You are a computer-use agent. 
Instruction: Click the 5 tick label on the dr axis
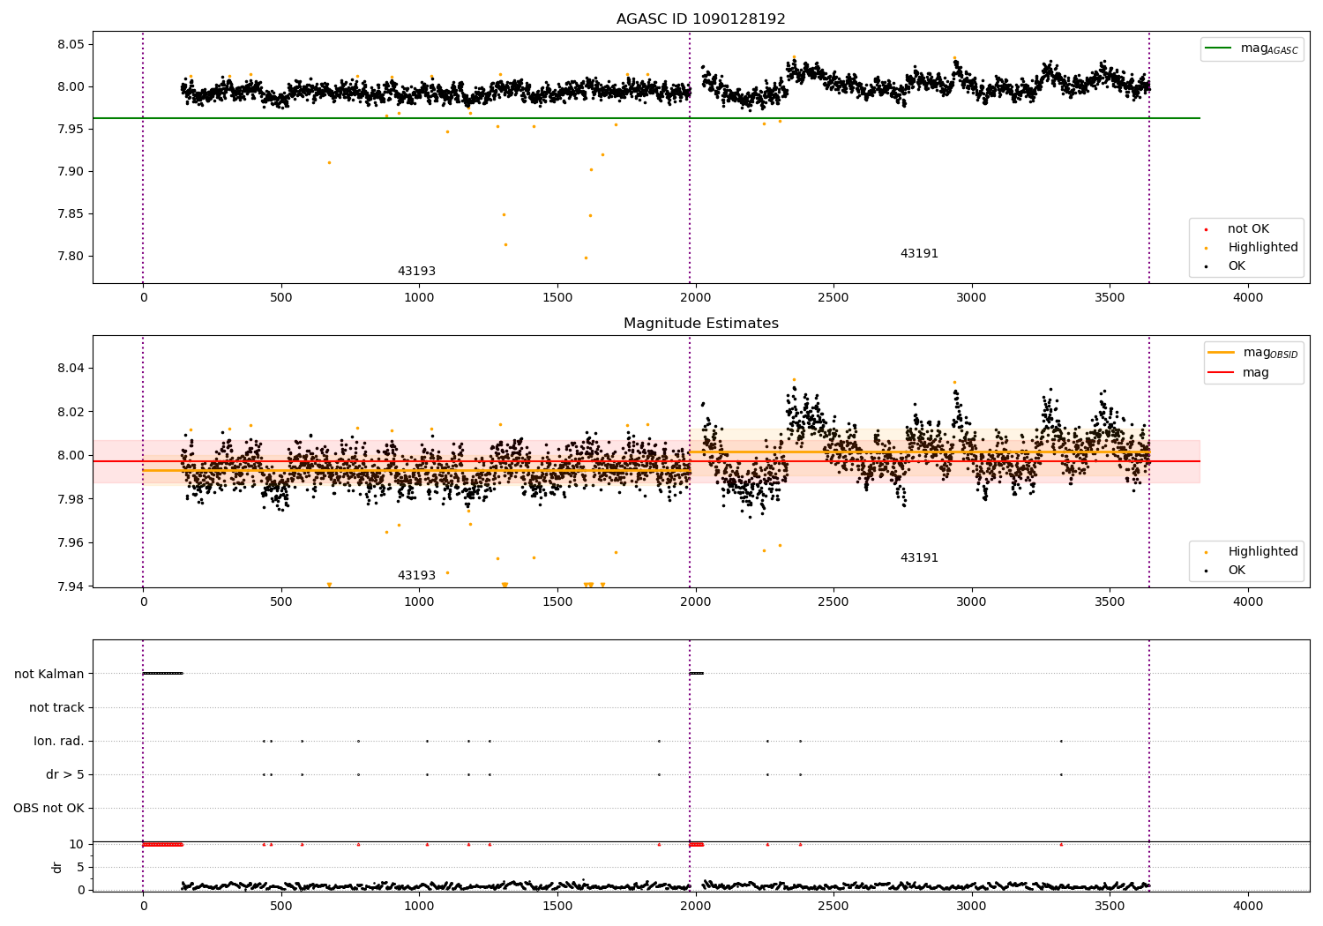click(80, 867)
